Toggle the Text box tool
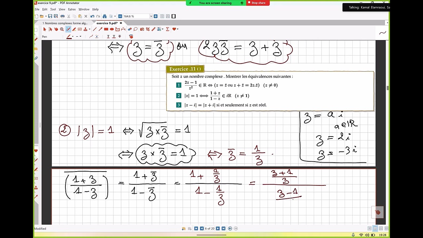423x238 pixels. click(80, 29)
